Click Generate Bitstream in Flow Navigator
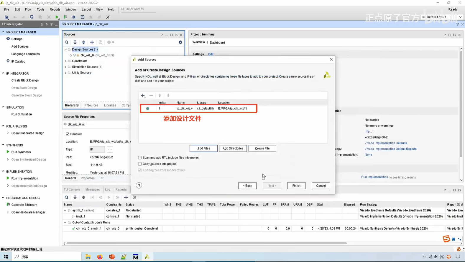Screen dimensions: 465x262 click(x=24, y=205)
